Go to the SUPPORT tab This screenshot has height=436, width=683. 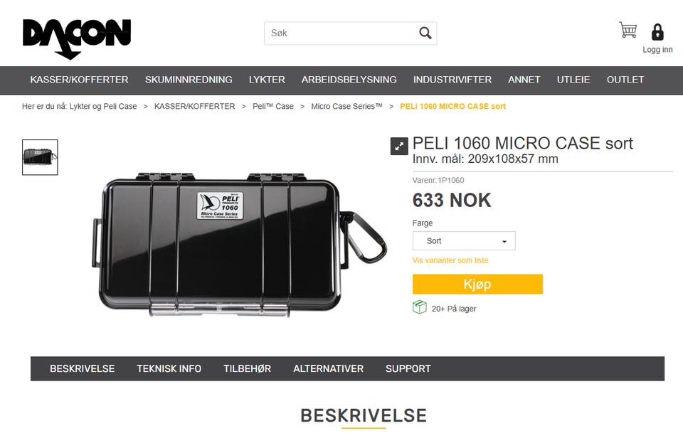408,368
